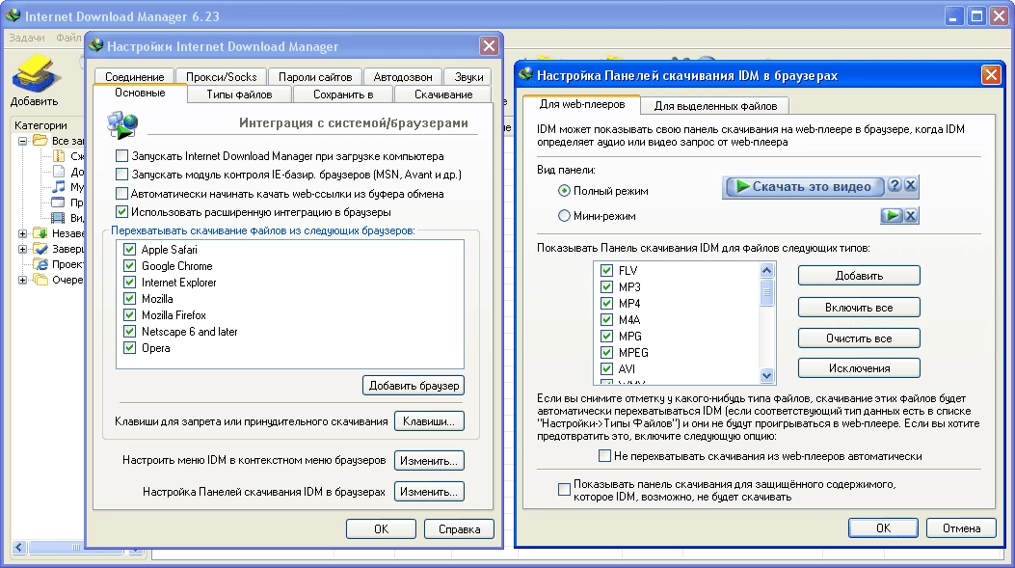Enable showing panel for protected content
Screen dimensions: 1015x568
pos(565,489)
